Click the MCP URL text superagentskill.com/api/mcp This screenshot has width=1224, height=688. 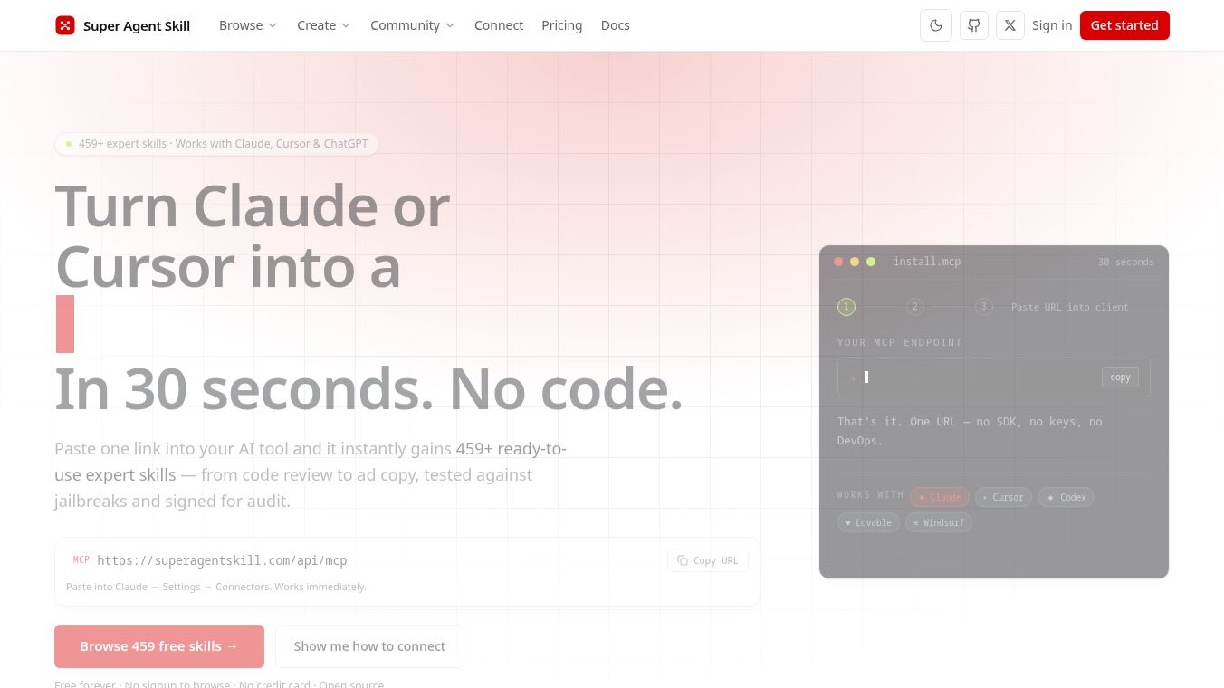[x=222, y=560]
